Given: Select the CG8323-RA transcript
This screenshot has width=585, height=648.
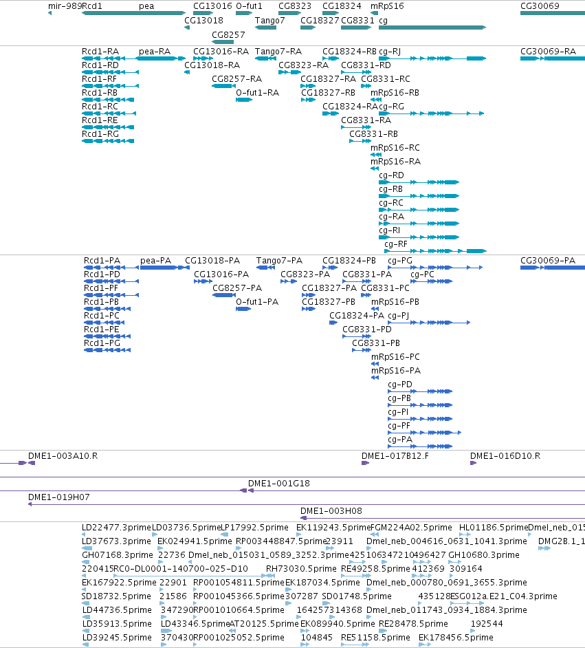Looking at the screenshot, I should click(303, 65).
